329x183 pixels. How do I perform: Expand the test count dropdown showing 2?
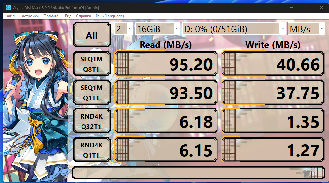[x=124, y=29]
